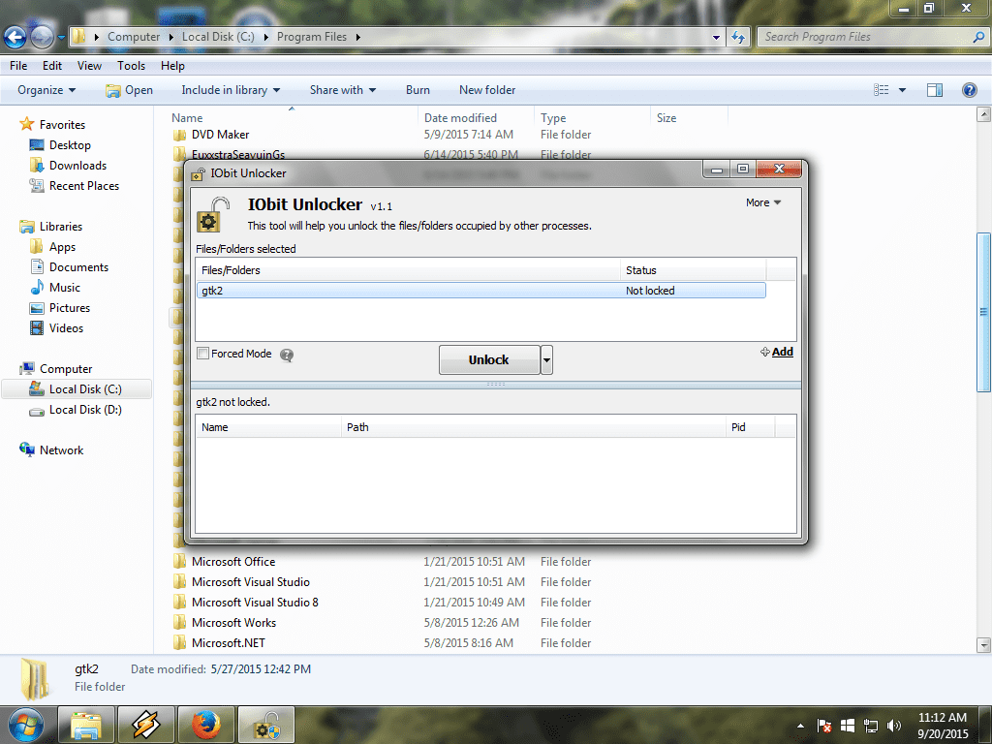Click the DVD Maker folder icon

click(179, 135)
